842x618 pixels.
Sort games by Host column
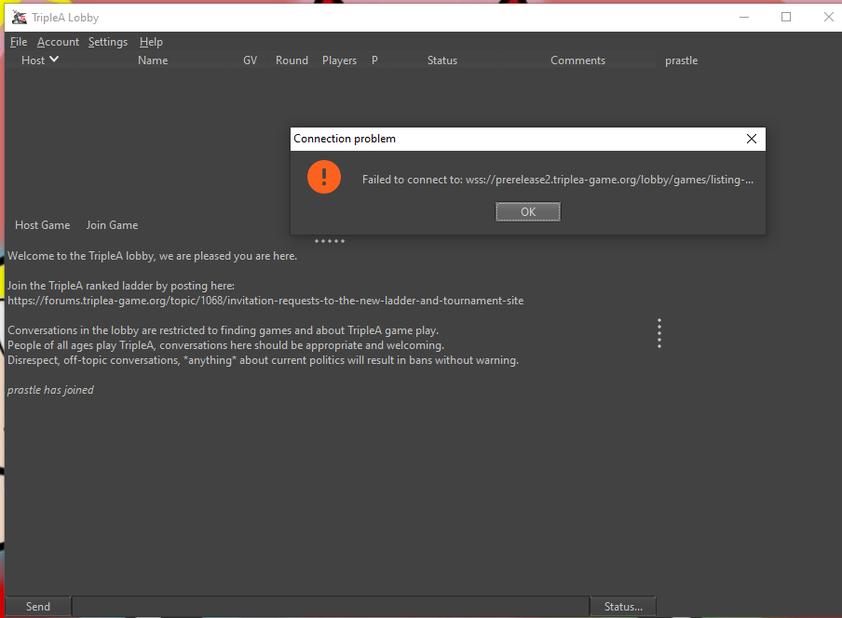40,60
